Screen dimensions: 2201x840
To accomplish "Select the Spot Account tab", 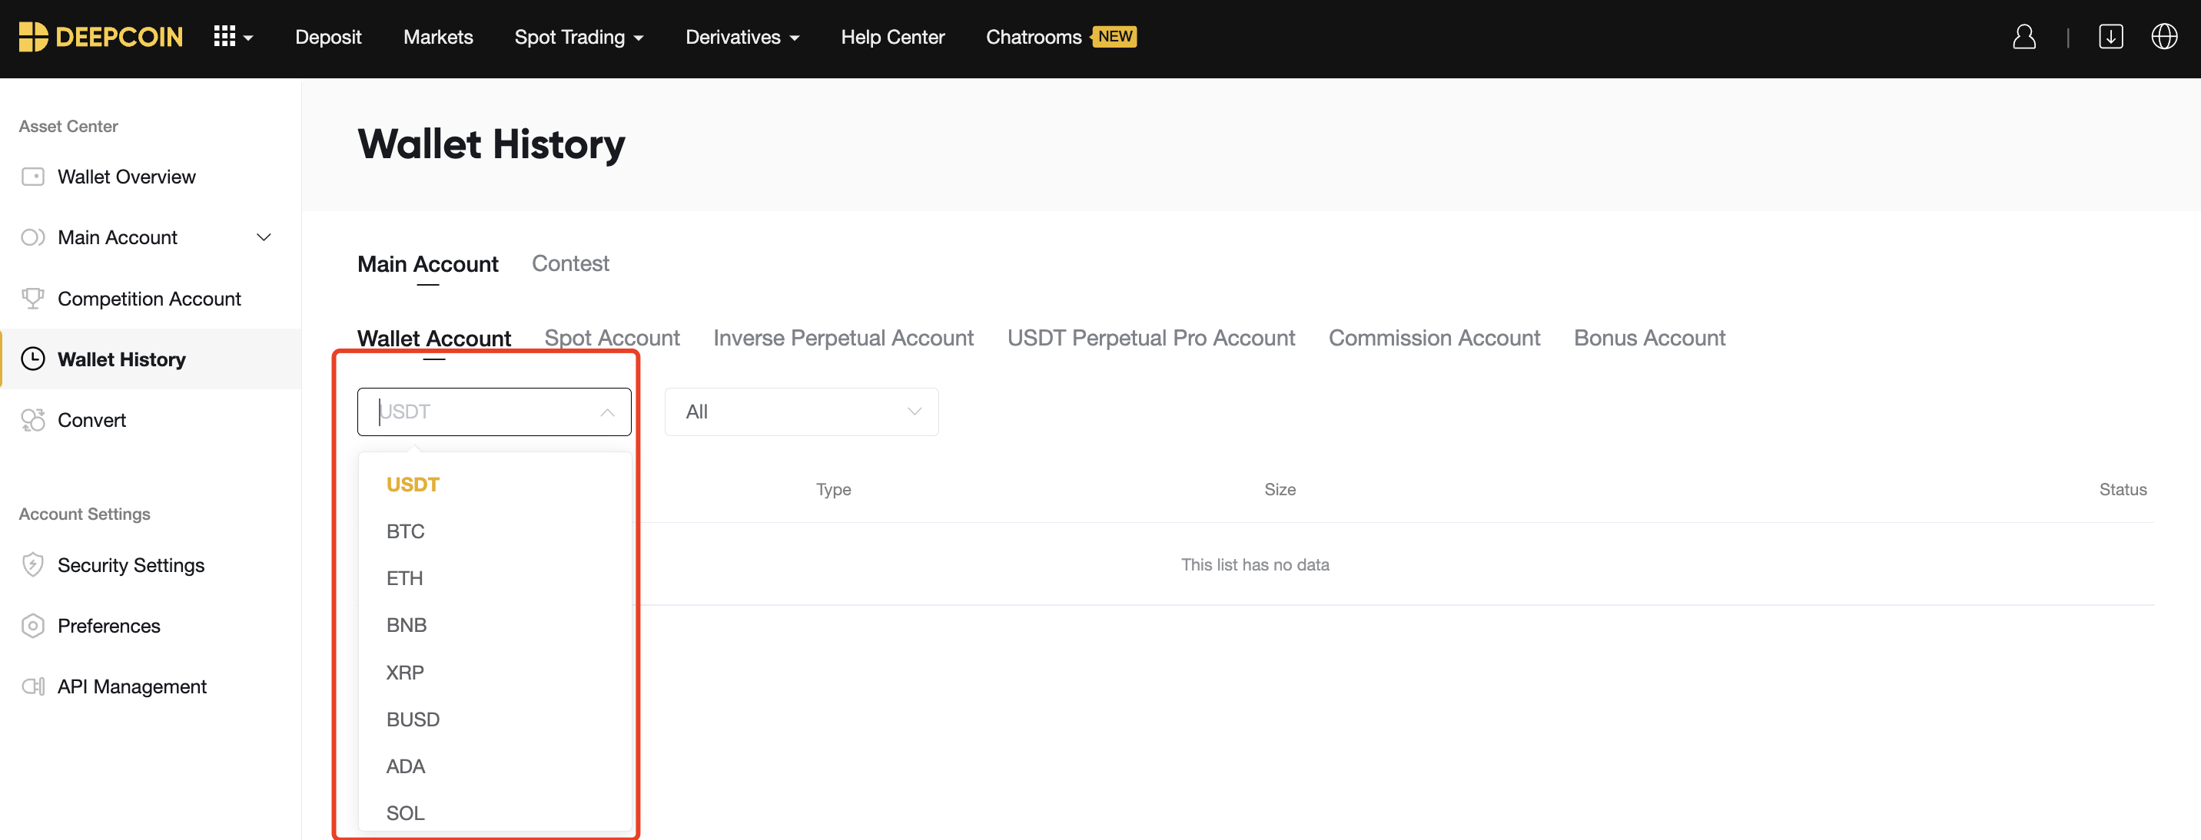I will pos(612,338).
